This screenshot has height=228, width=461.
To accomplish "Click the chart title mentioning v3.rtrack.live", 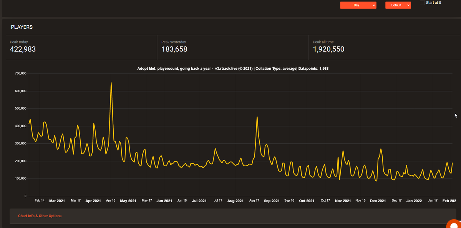I will tap(233, 68).
